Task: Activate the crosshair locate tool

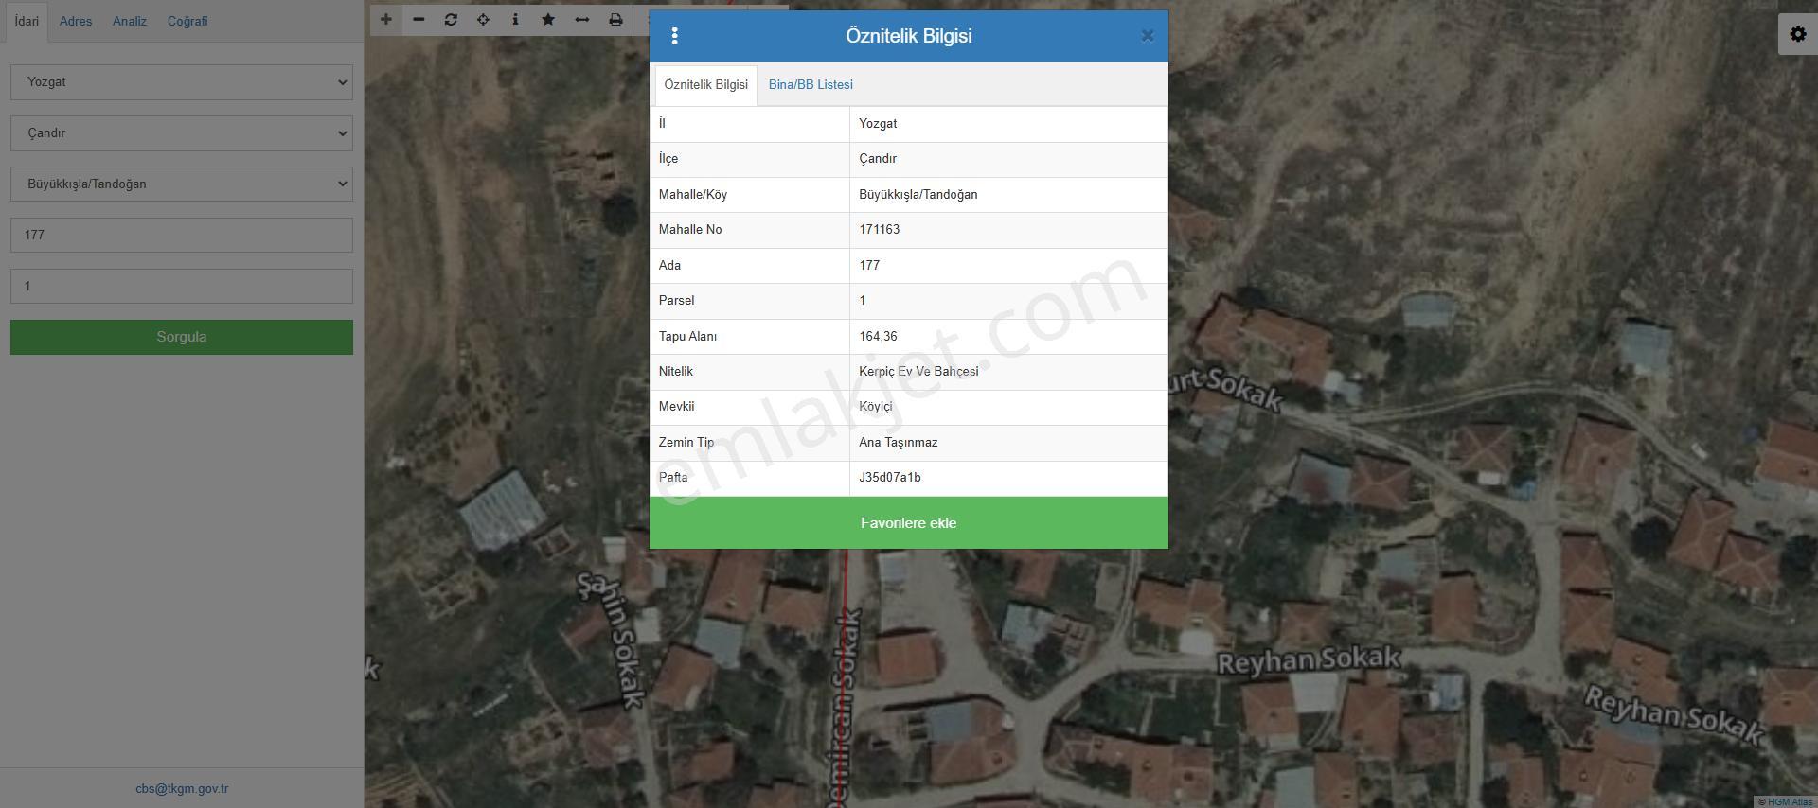Action: [x=483, y=20]
